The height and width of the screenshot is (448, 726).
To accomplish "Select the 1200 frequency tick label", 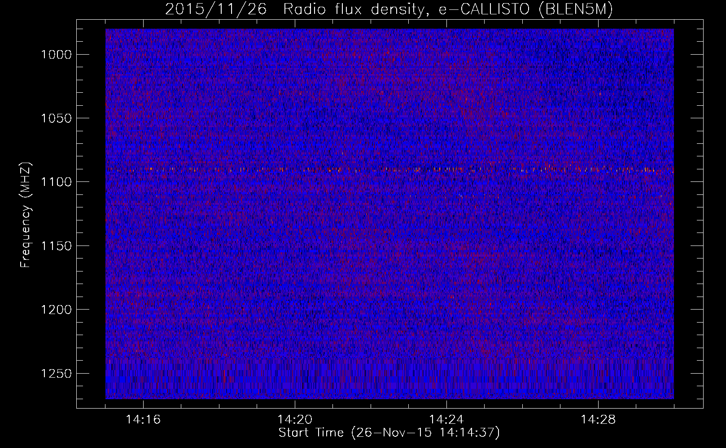I will click(x=56, y=310).
